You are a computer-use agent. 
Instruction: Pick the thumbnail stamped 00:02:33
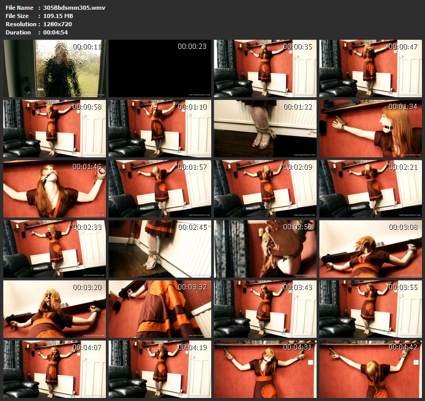tap(54, 249)
